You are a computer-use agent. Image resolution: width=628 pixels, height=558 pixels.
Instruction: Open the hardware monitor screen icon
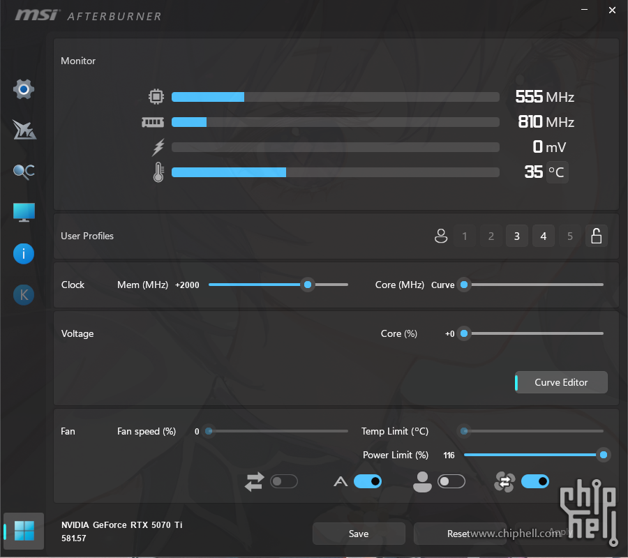24,213
